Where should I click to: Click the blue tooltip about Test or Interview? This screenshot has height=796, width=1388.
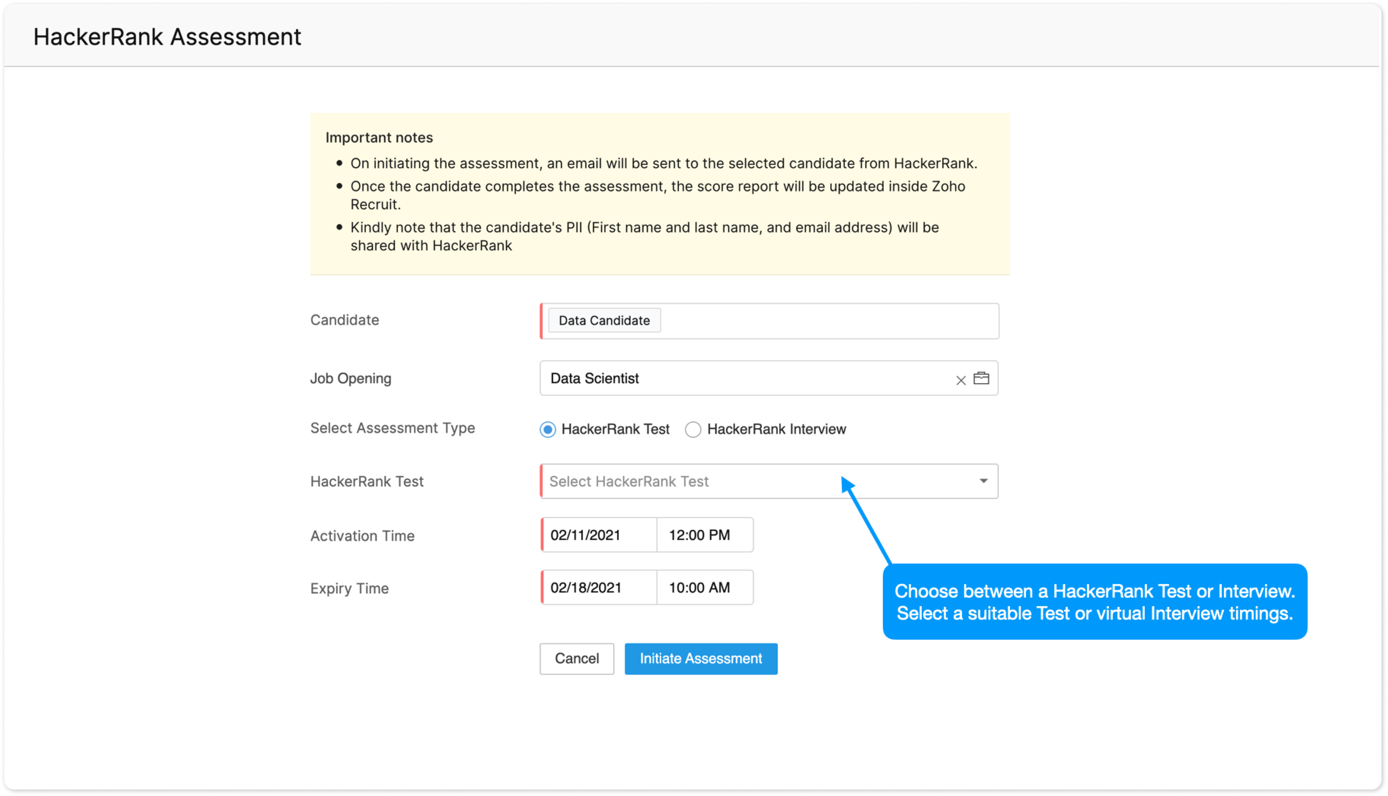pos(1095,602)
